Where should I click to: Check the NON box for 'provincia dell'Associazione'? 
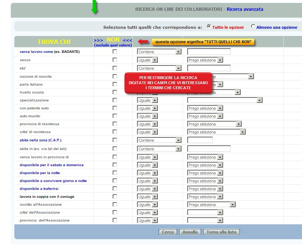(x=115, y=220)
